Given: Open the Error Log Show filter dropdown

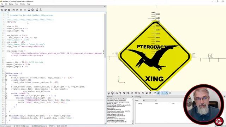Looking at the screenshot, I should pos(150,100).
